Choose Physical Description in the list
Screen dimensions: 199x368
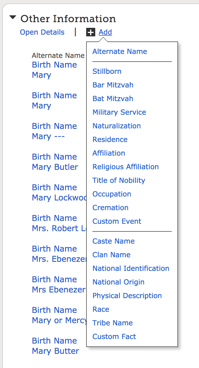127,296
